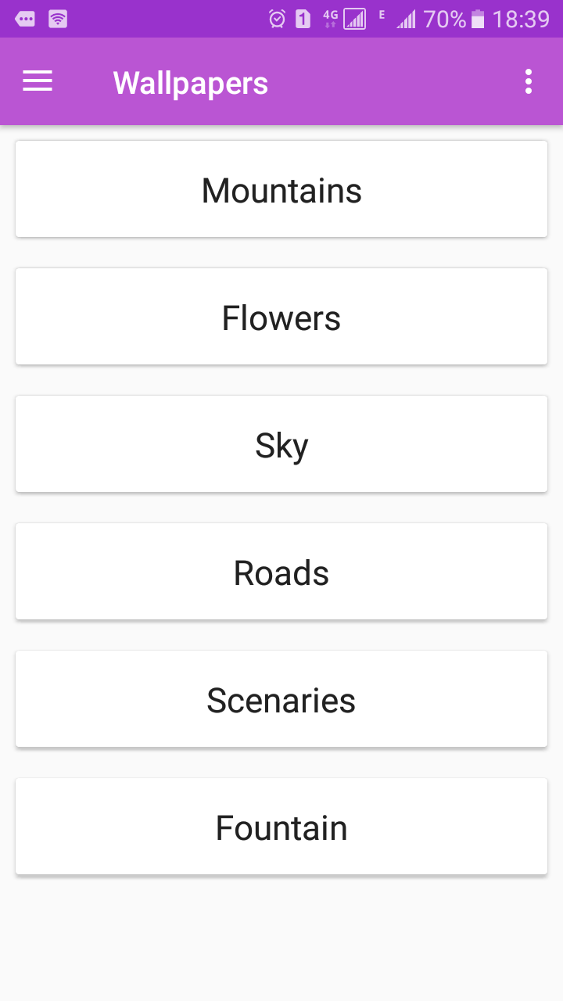Tap the alarm clock status icon
The height and width of the screenshot is (1001, 563).
click(277, 19)
